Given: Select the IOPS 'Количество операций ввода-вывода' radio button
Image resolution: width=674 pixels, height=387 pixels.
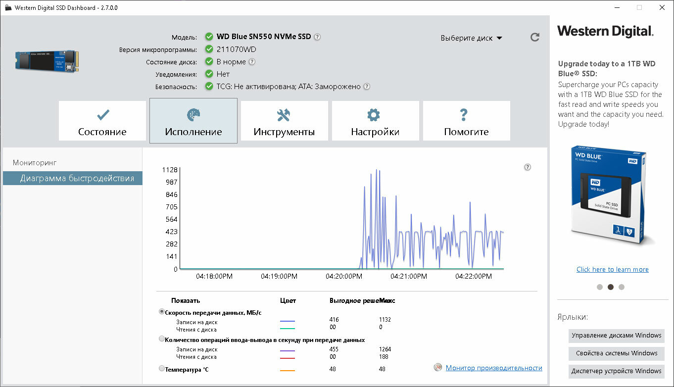Looking at the screenshot, I should click(162, 339).
